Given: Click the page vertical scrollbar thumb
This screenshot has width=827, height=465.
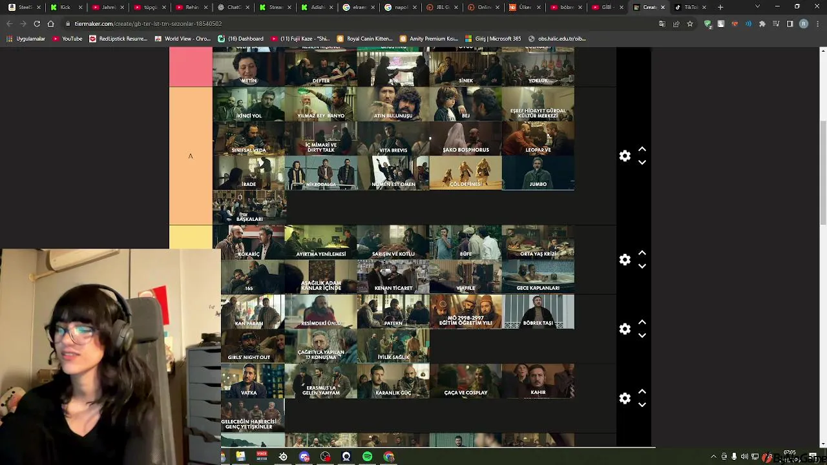Looking at the screenshot, I should pos(822,173).
